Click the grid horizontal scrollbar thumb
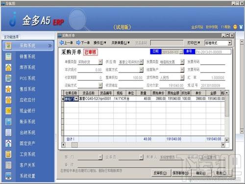 pyautogui.click(x=74, y=145)
